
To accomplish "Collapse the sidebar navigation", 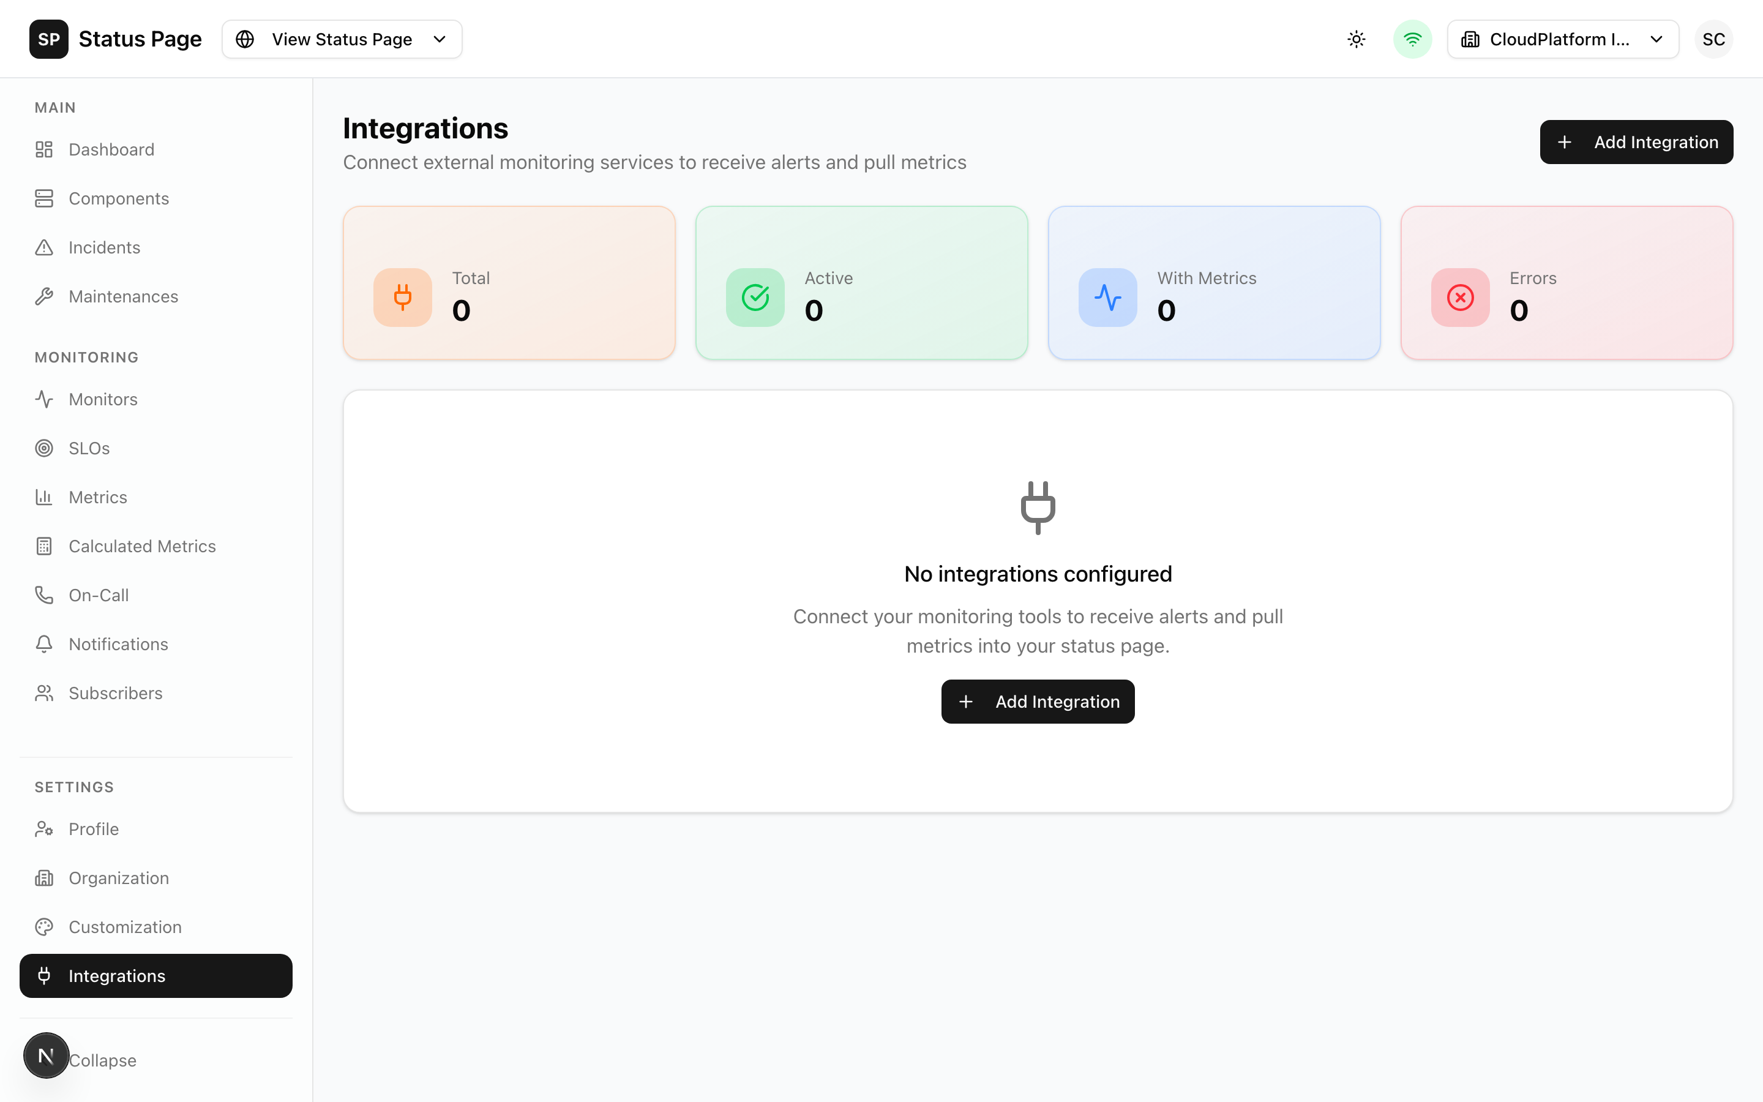I will [102, 1060].
